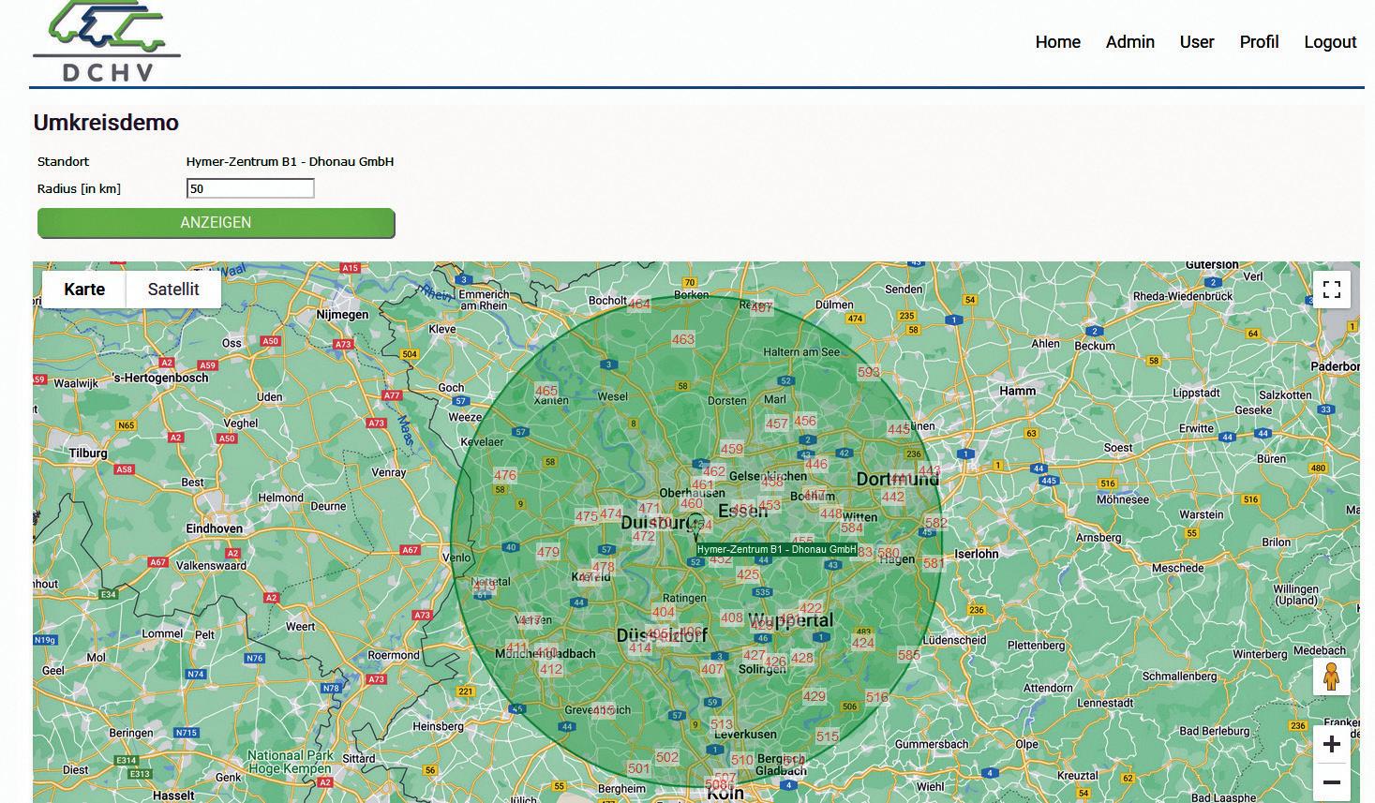The height and width of the screenshot is (803, 1375).
Task: Select map marker 464 near Bocholt
Action: (x=639, y=304)
